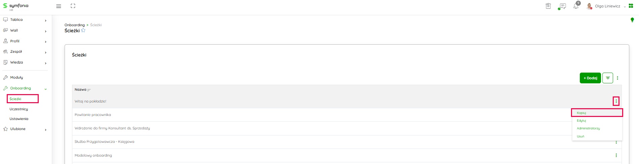639x164 pixels.
Task: Select Administratorzy in the context menu
Action: point(588,128)
